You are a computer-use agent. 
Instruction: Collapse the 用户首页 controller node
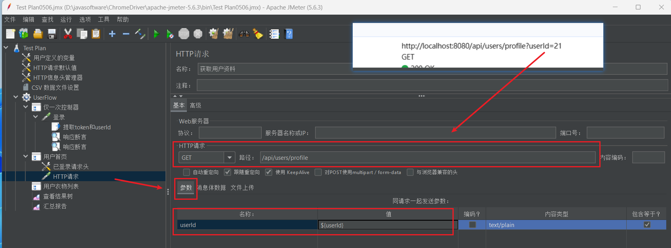tap(26, 157)
